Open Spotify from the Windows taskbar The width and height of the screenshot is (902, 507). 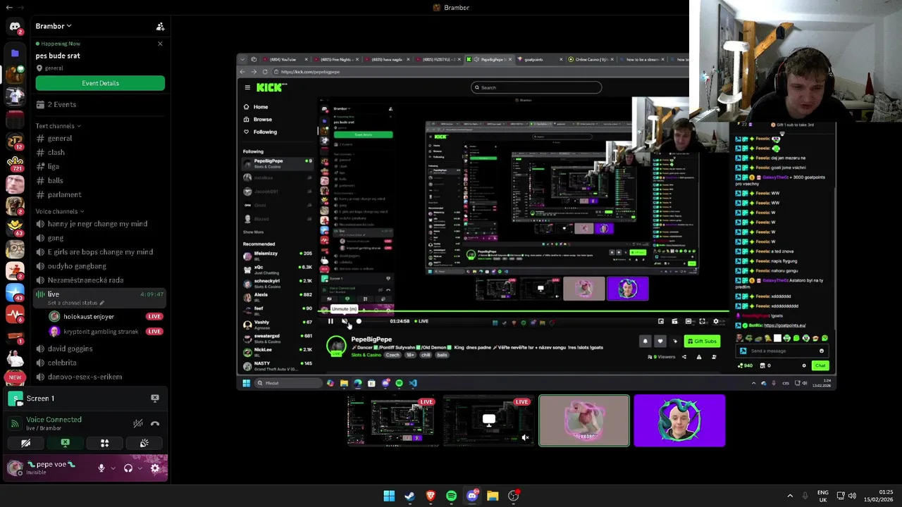click(451, 496)
